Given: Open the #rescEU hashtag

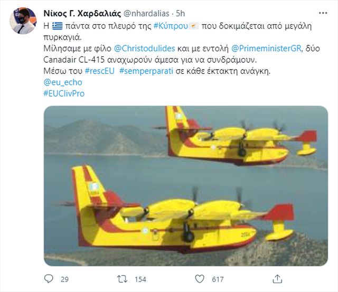Looking at the screenshot, I should coord(100,71).
